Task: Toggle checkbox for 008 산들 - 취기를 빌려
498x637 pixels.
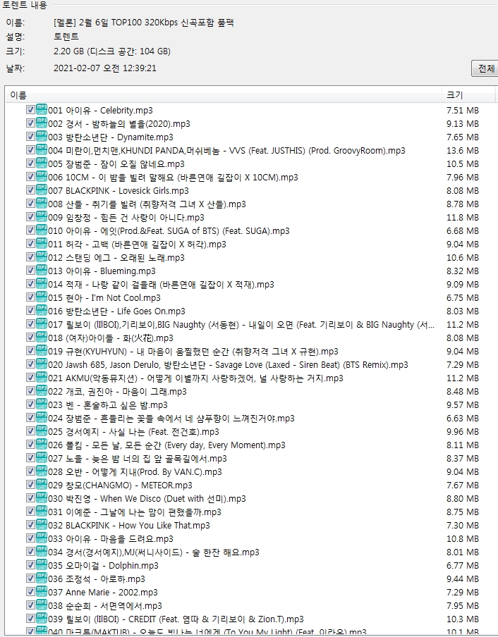Action: [x=30, y=204]
